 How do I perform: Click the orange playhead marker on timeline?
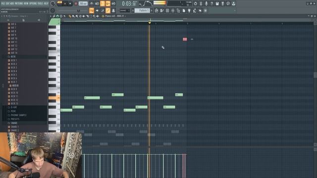pyautogui.click(x=150, y=23)
